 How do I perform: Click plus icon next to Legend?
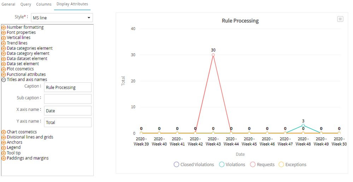pos(4,148)
